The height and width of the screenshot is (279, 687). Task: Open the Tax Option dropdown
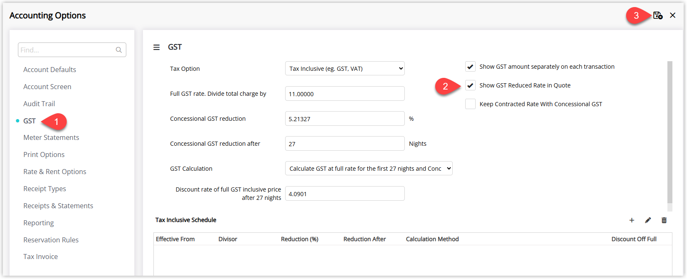(x=345, y=69)
